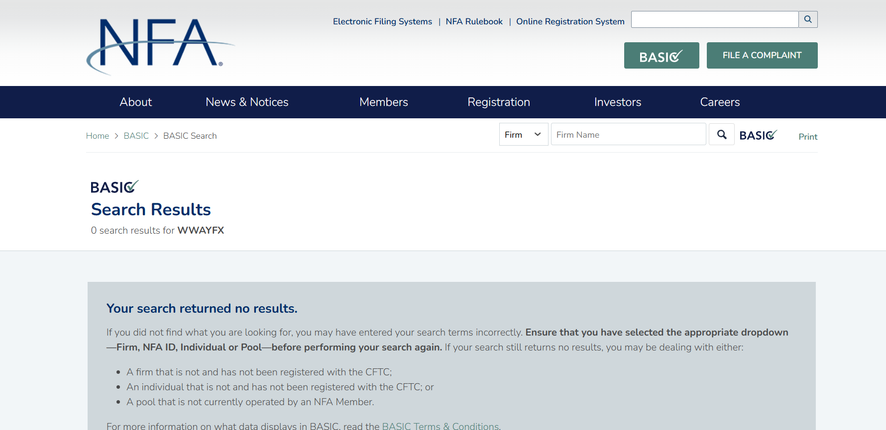
Task: Go to the BASIC breadcrumb
Action: pyautogui.click(x=136, y=136)
